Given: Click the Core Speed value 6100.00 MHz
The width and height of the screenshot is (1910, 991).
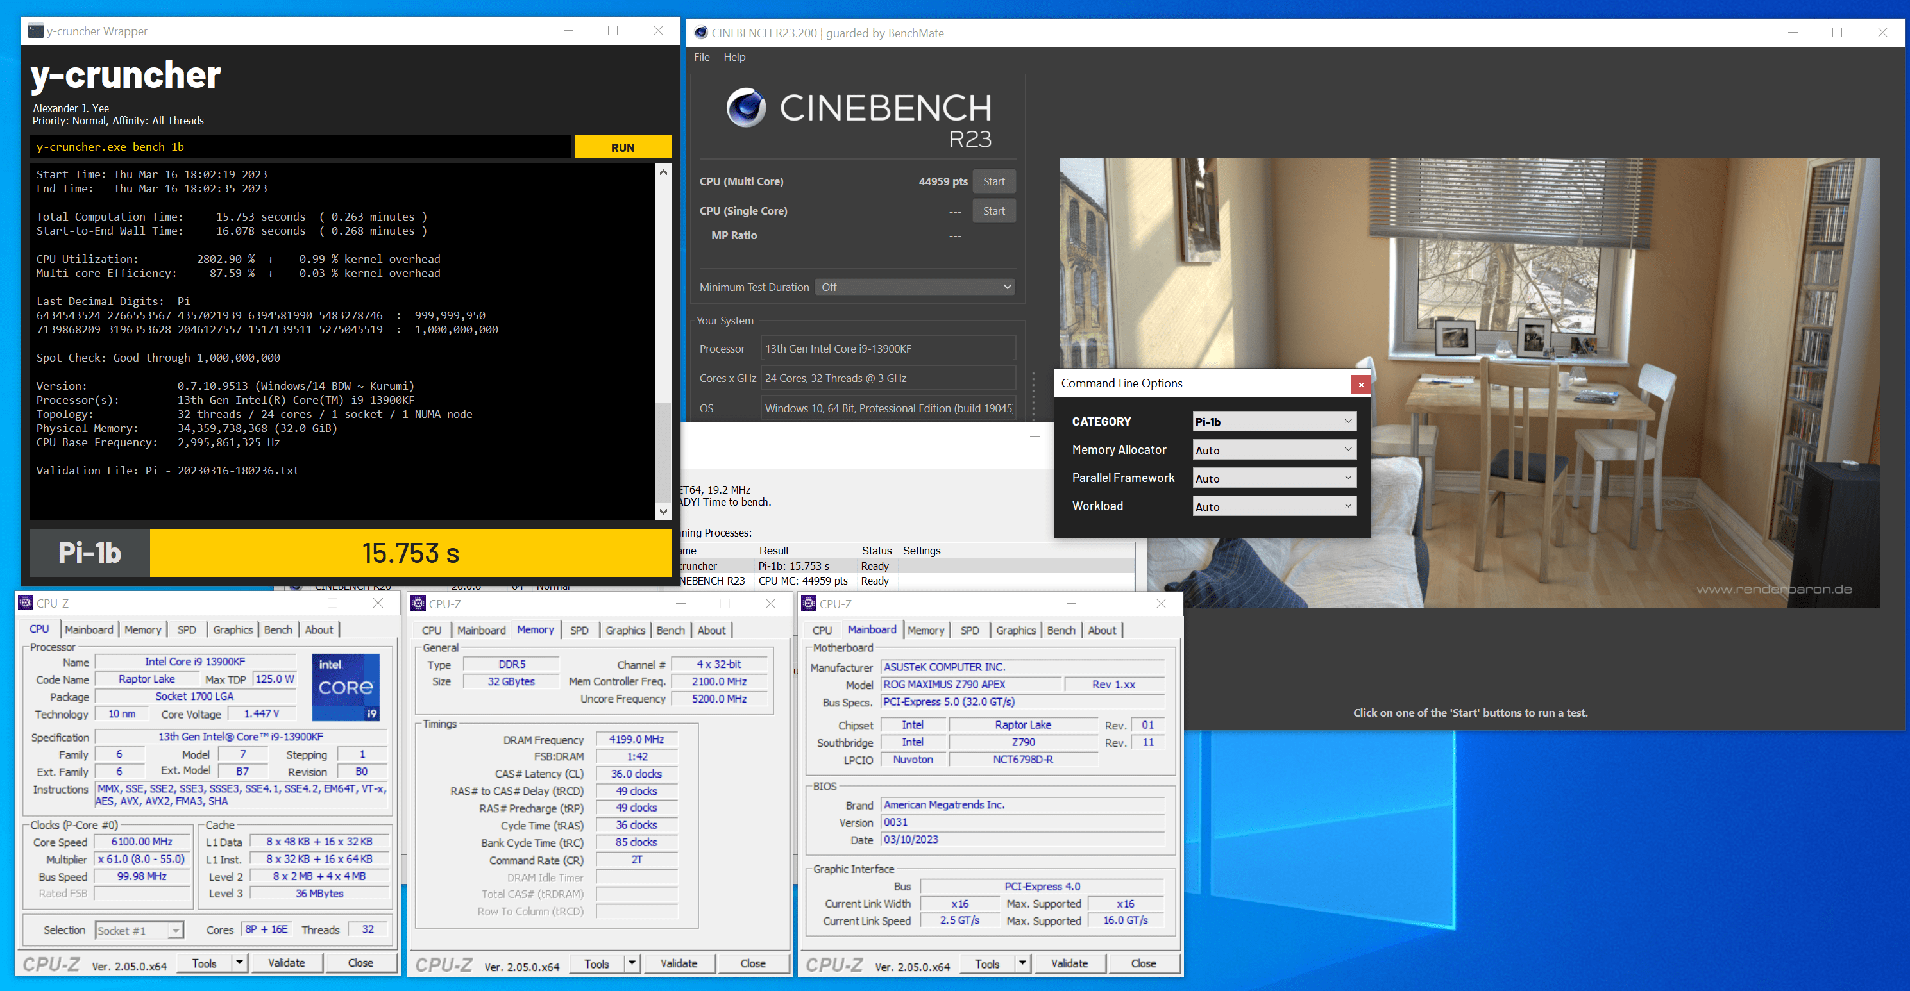Looking at the screenshot, I should tap(142, 841).
